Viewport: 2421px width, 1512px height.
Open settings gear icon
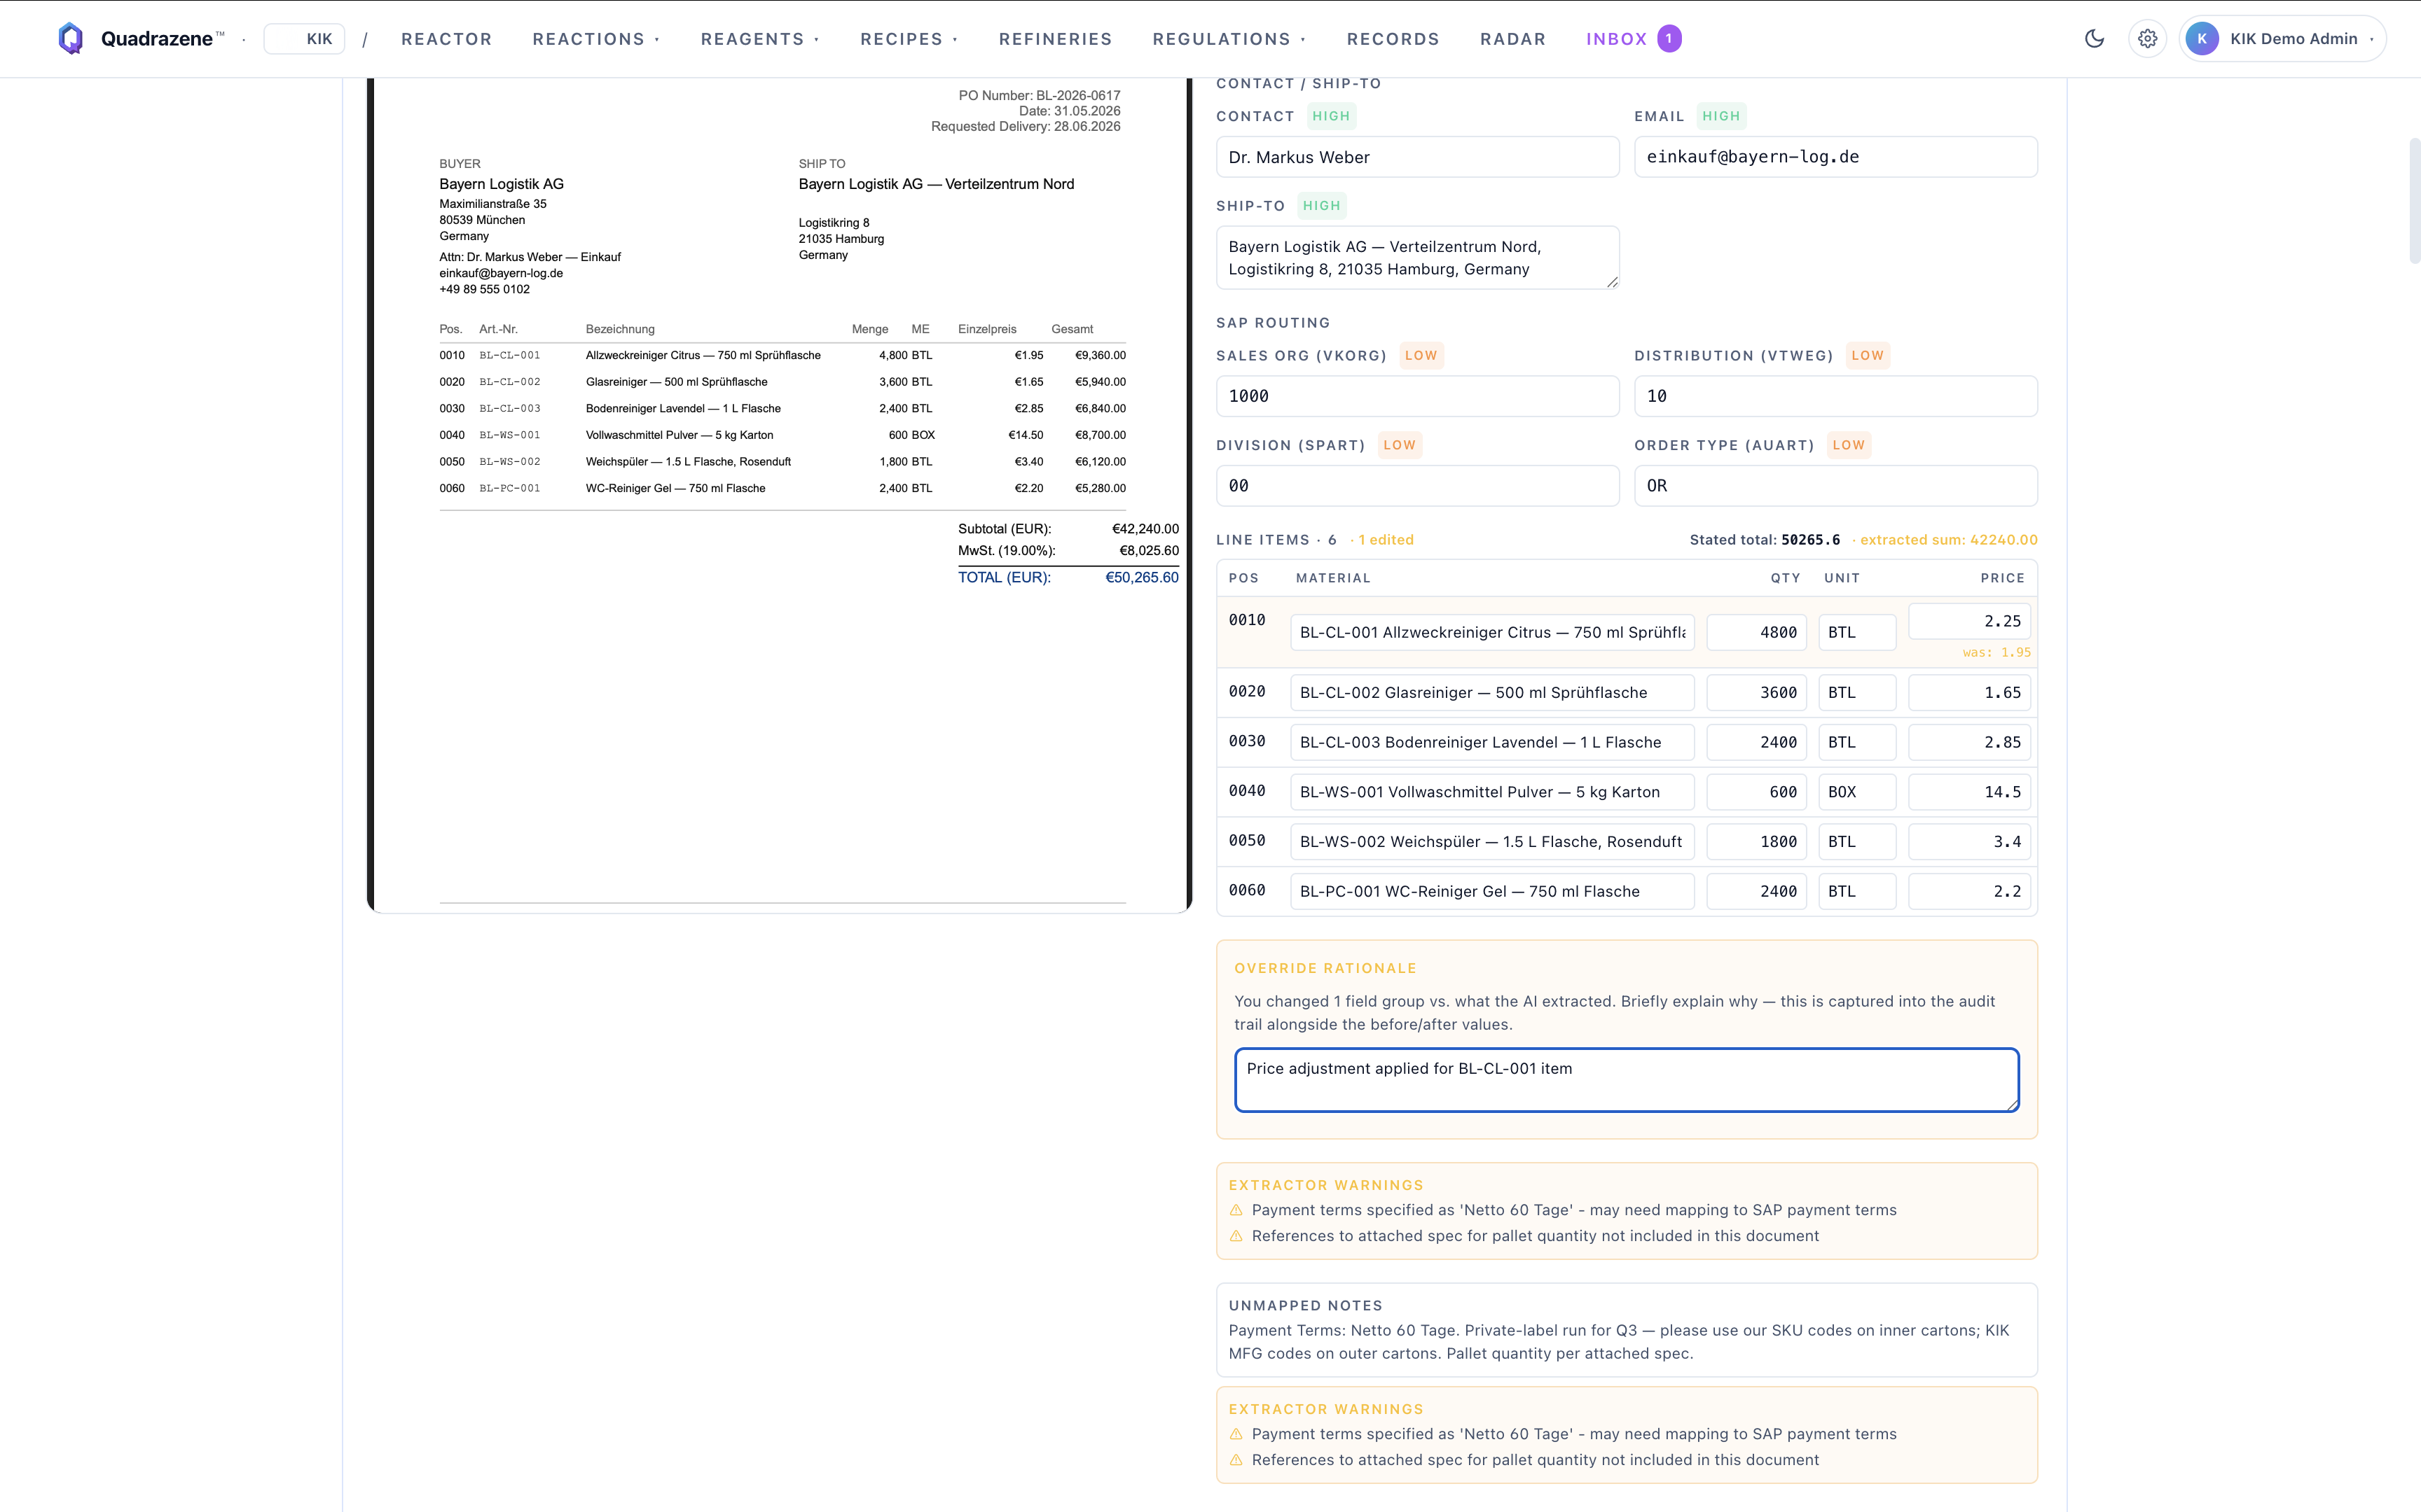click(2147, 39)
